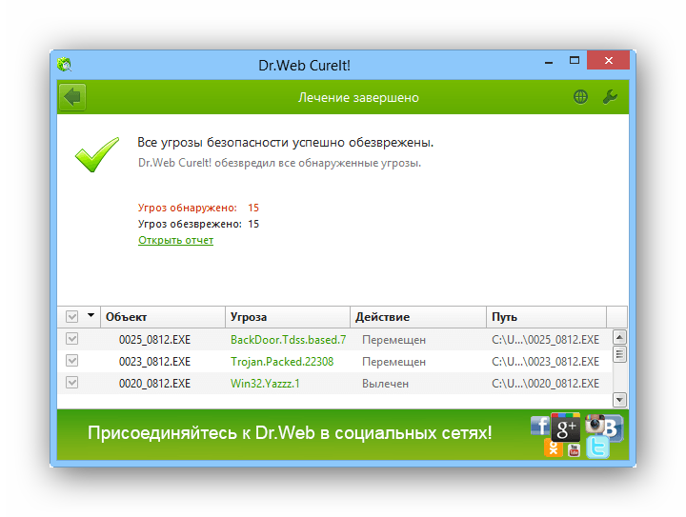Open the Odnoklassniki social icon

click(x=553, y=447)
